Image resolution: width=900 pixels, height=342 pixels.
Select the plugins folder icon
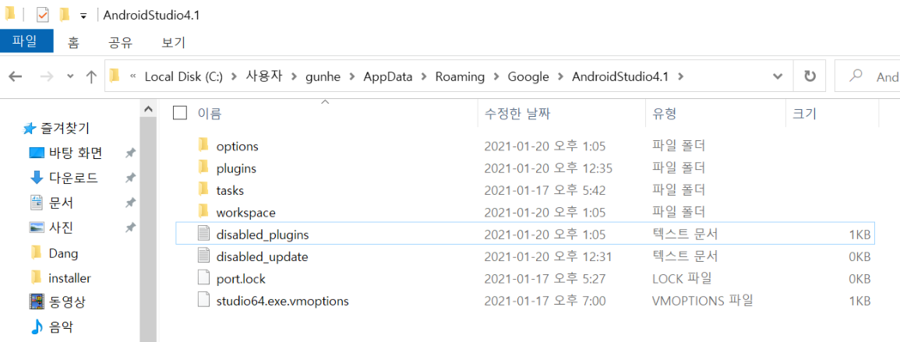(x=203, y=167)
